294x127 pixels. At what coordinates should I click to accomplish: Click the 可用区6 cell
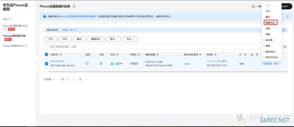click(x=134, y=64)
